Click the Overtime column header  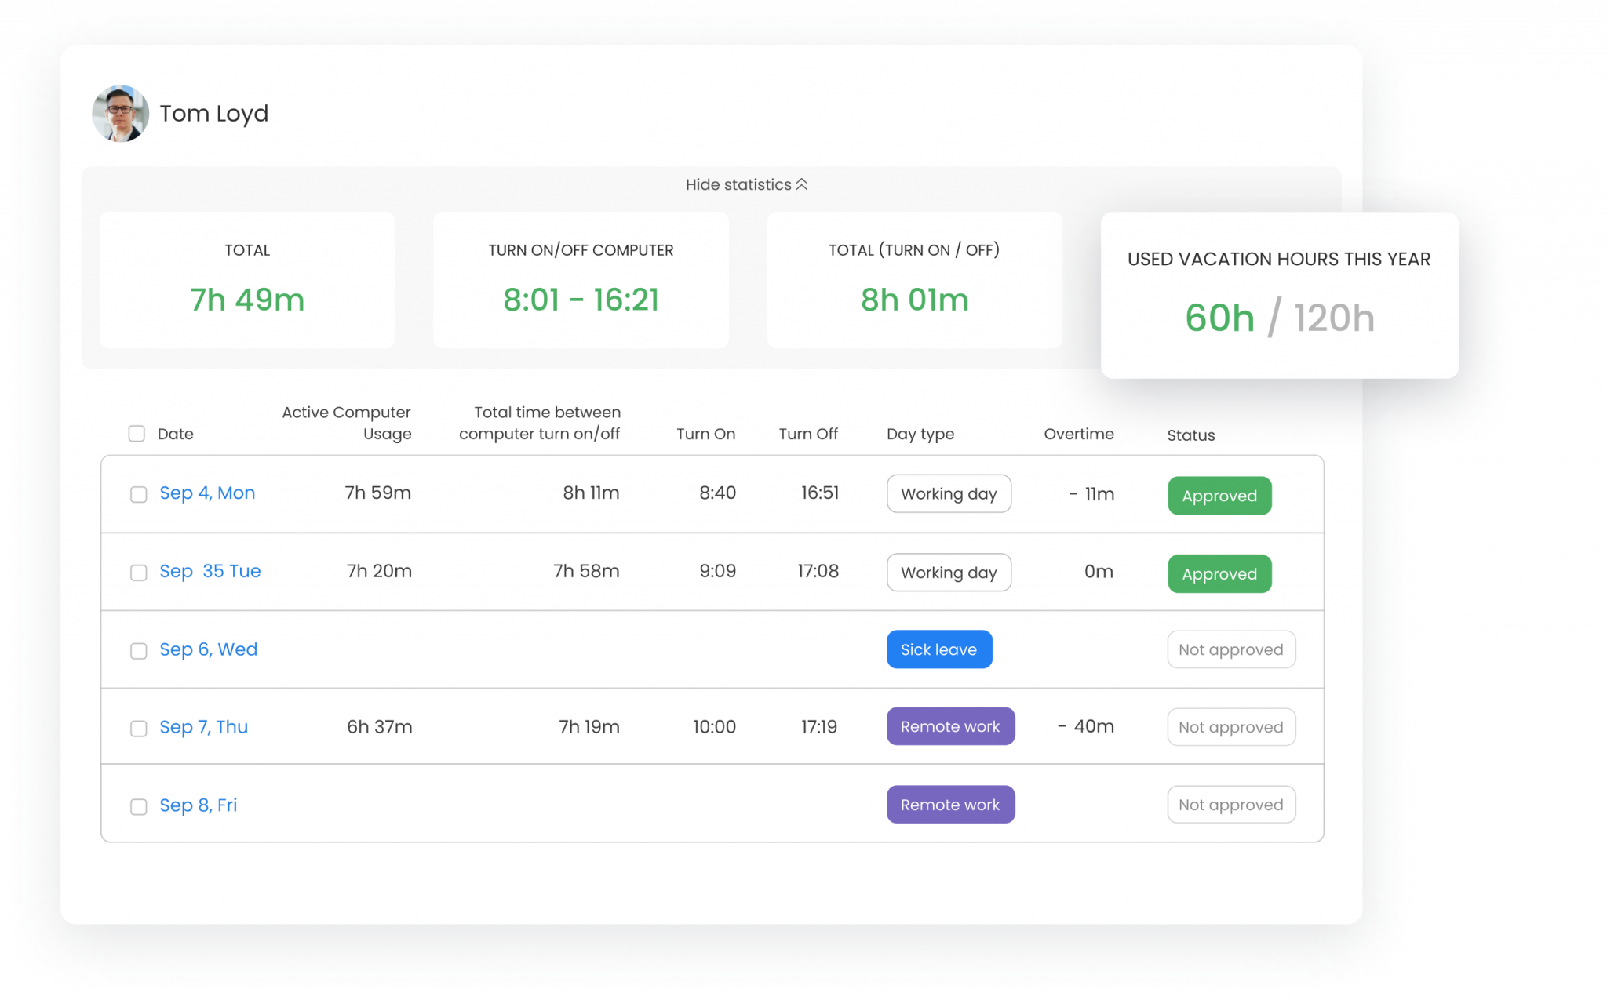[1078, 434]
